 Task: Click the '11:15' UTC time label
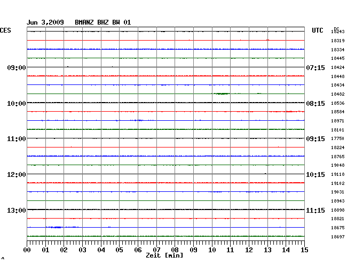pyautogui.click(x=316, y=210)
